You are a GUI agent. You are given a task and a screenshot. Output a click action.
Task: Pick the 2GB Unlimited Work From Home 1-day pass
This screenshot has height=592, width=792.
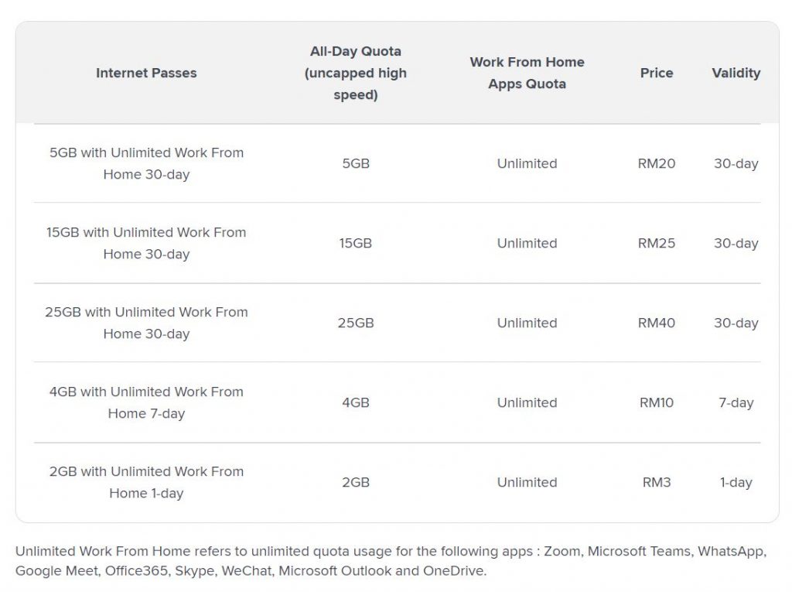[x=146, y=482]
